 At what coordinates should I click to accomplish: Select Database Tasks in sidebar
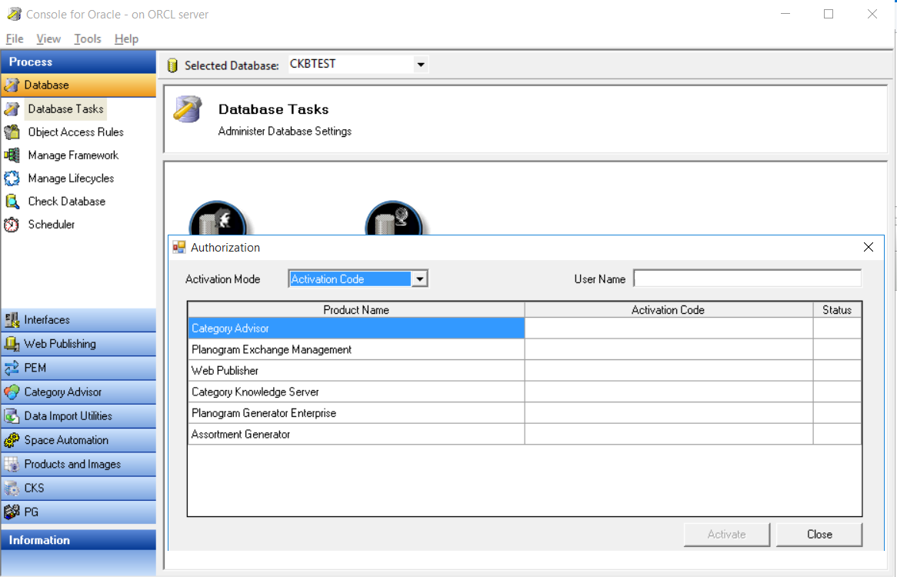click(x=66, y=108)
